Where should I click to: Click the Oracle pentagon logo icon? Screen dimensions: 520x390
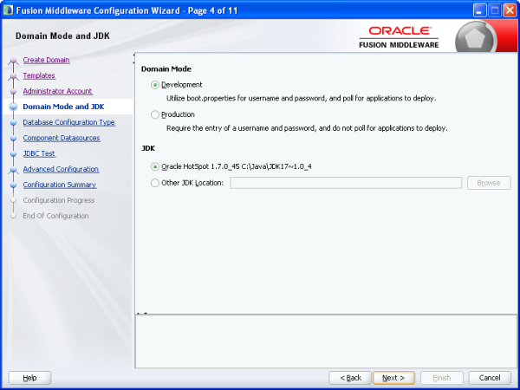[x=493, y=39]
